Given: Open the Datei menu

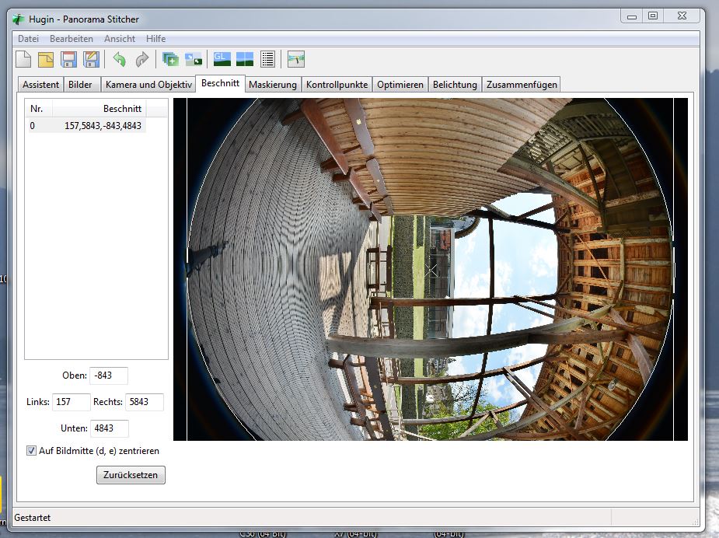Looking at the screenshot, I should (x=28, y=39).
